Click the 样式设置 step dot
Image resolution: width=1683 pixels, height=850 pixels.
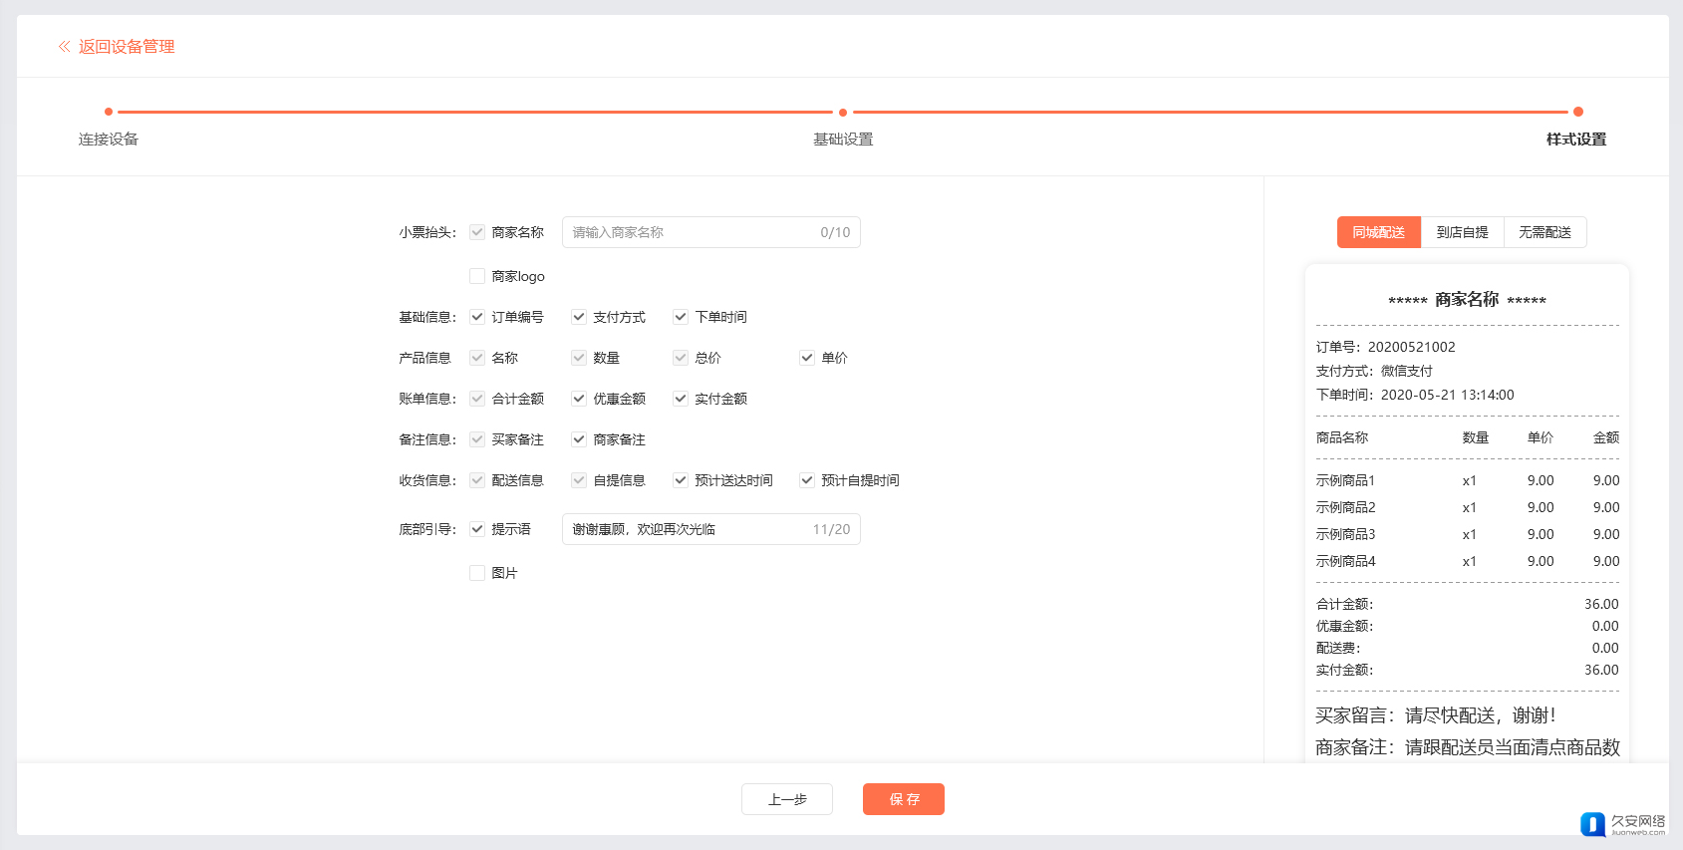pos(1577,112)
